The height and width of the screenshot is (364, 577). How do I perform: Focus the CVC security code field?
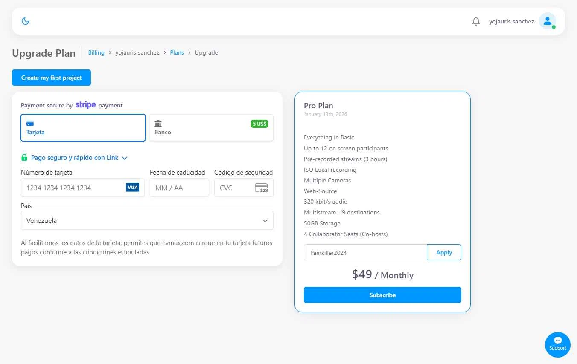244,188
